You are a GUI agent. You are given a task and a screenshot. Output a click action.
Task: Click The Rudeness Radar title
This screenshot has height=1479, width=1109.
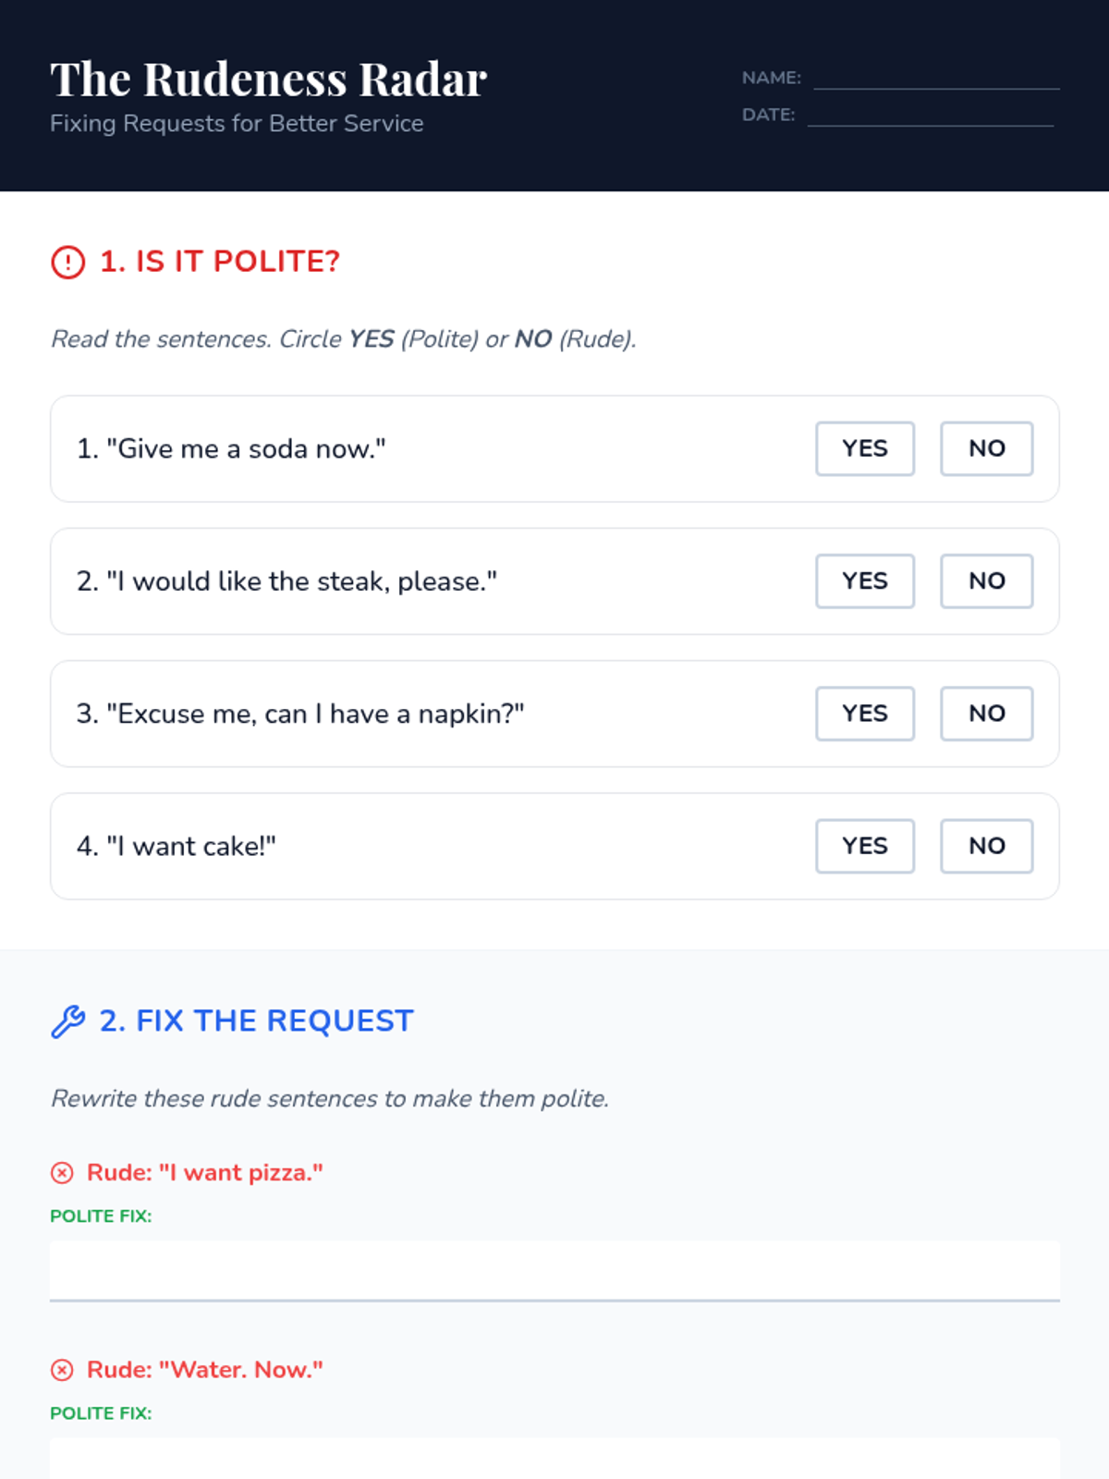click(268, 79)
